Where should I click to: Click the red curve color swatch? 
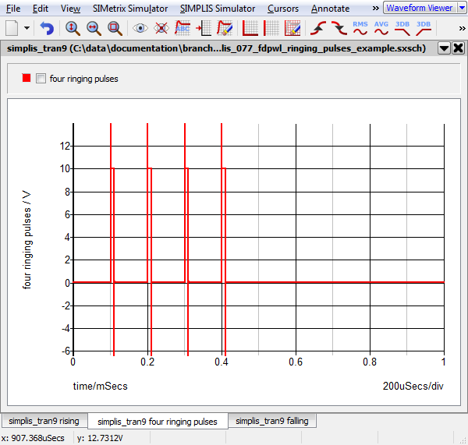[x=27, y=79]
